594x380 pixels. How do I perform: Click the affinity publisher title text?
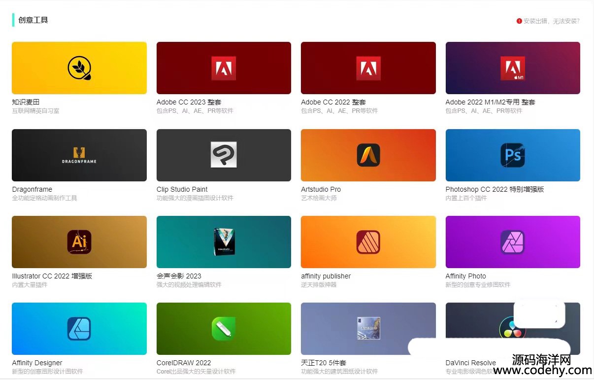326,276
